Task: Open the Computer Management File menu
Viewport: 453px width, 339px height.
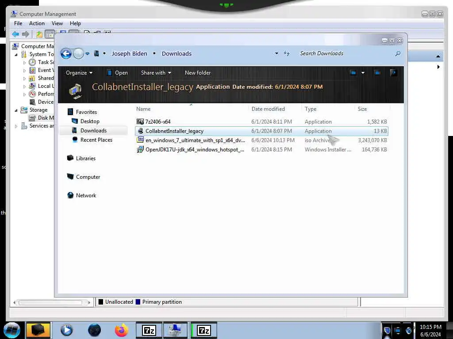Action: click(x=18, y=23)
